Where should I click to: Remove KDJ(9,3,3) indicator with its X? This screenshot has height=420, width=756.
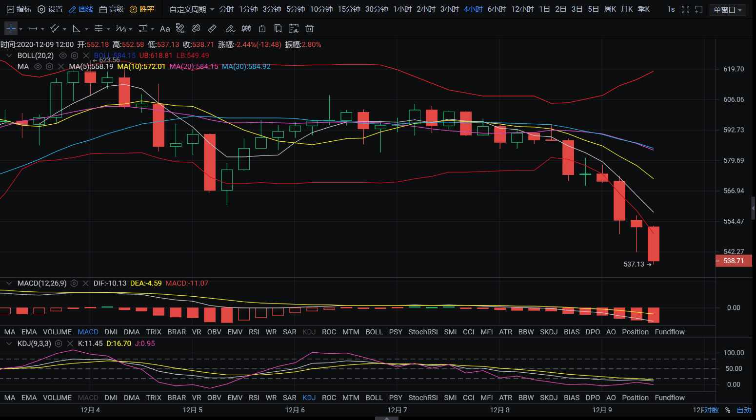coord(70,344)
